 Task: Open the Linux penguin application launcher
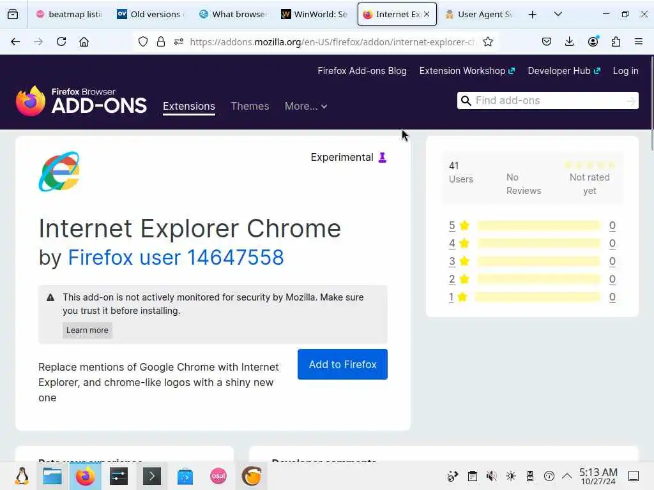pos(22,476)
